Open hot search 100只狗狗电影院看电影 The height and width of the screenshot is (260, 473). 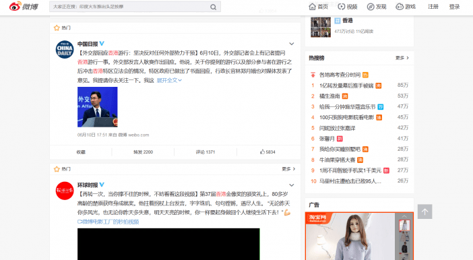[x=346, y=117]
